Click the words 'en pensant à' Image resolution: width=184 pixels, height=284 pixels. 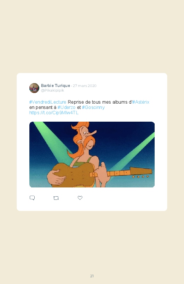[43, 108]
